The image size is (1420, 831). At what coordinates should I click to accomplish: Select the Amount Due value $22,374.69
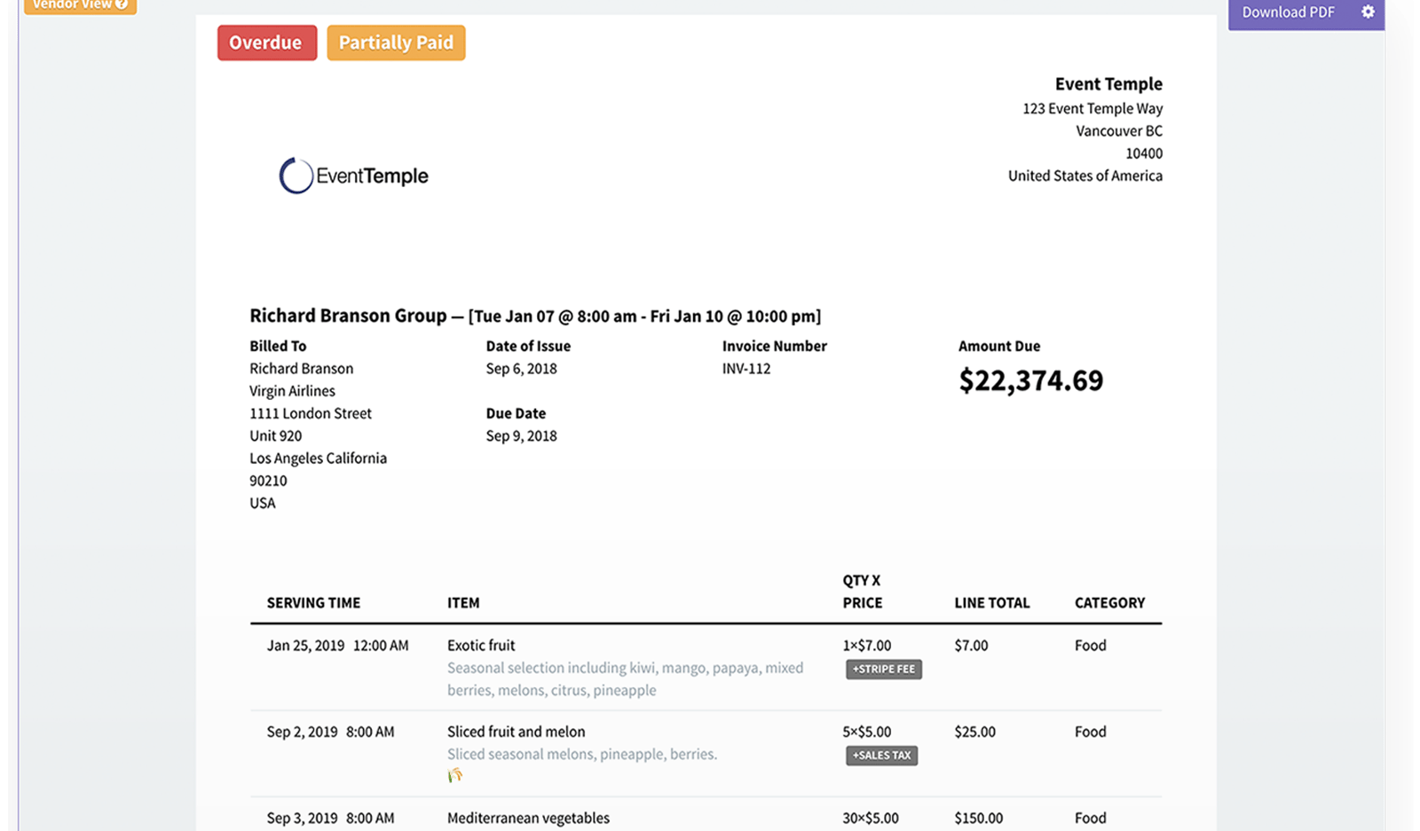click(x=1030, y=380)
